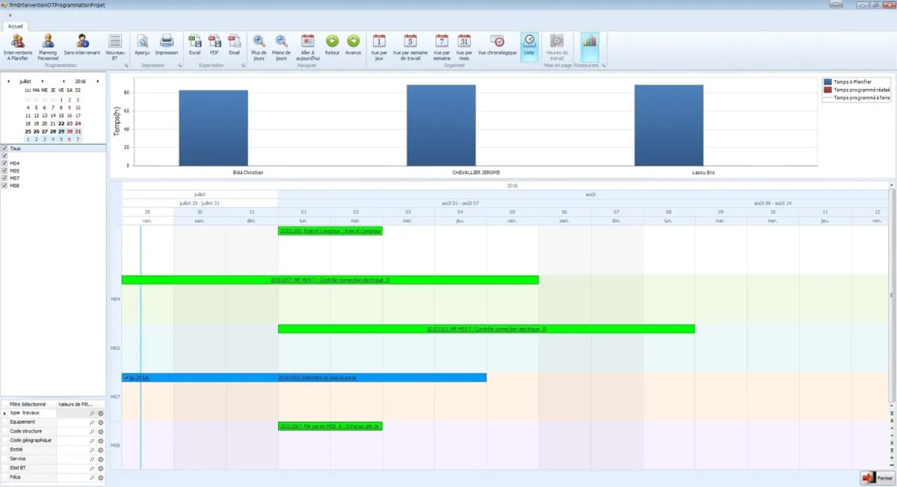Open task 20101031 MF M05-T Contrôle connection
The width and height of the screenshot is (897, 487).
pyautogui.click(x=486, y=329)
